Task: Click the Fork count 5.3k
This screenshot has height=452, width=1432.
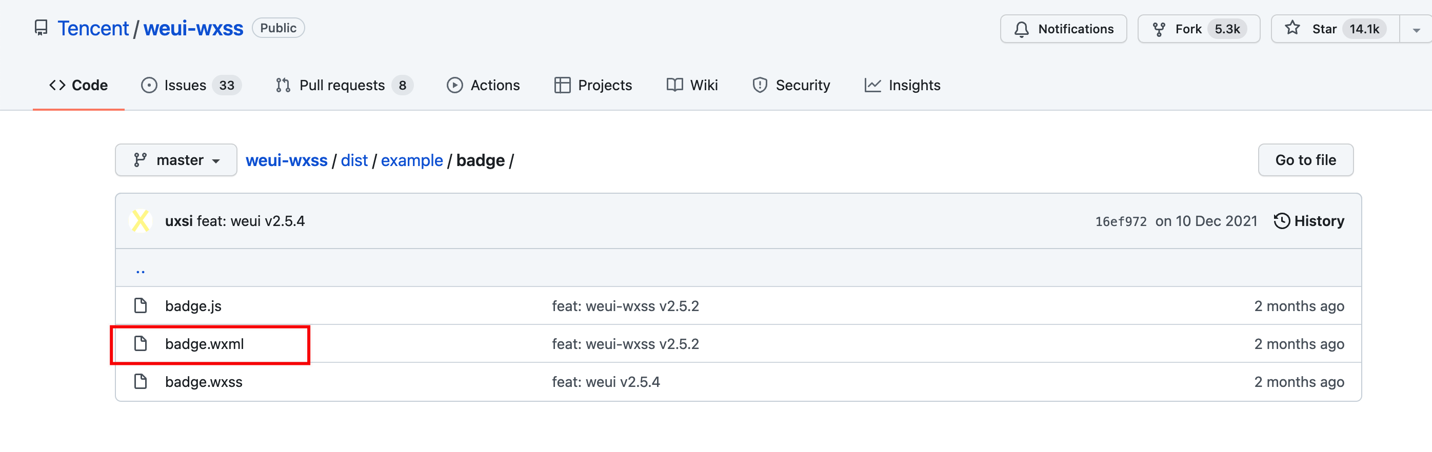Action: (x=1227, y=29)
